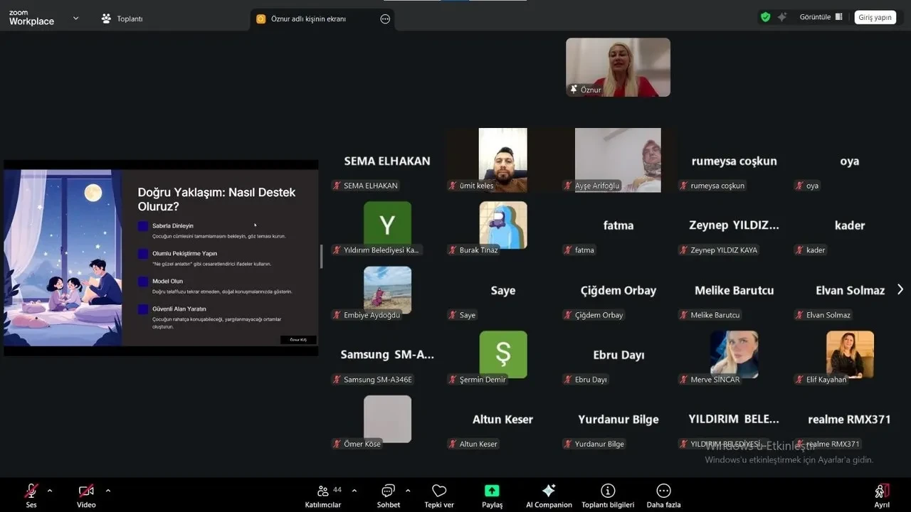Image resolution: width=911 pixels, height=512 pixels.
Task: Expand the Zoom Workplace dropdown chevron
Action: click(x=76, y=18)
